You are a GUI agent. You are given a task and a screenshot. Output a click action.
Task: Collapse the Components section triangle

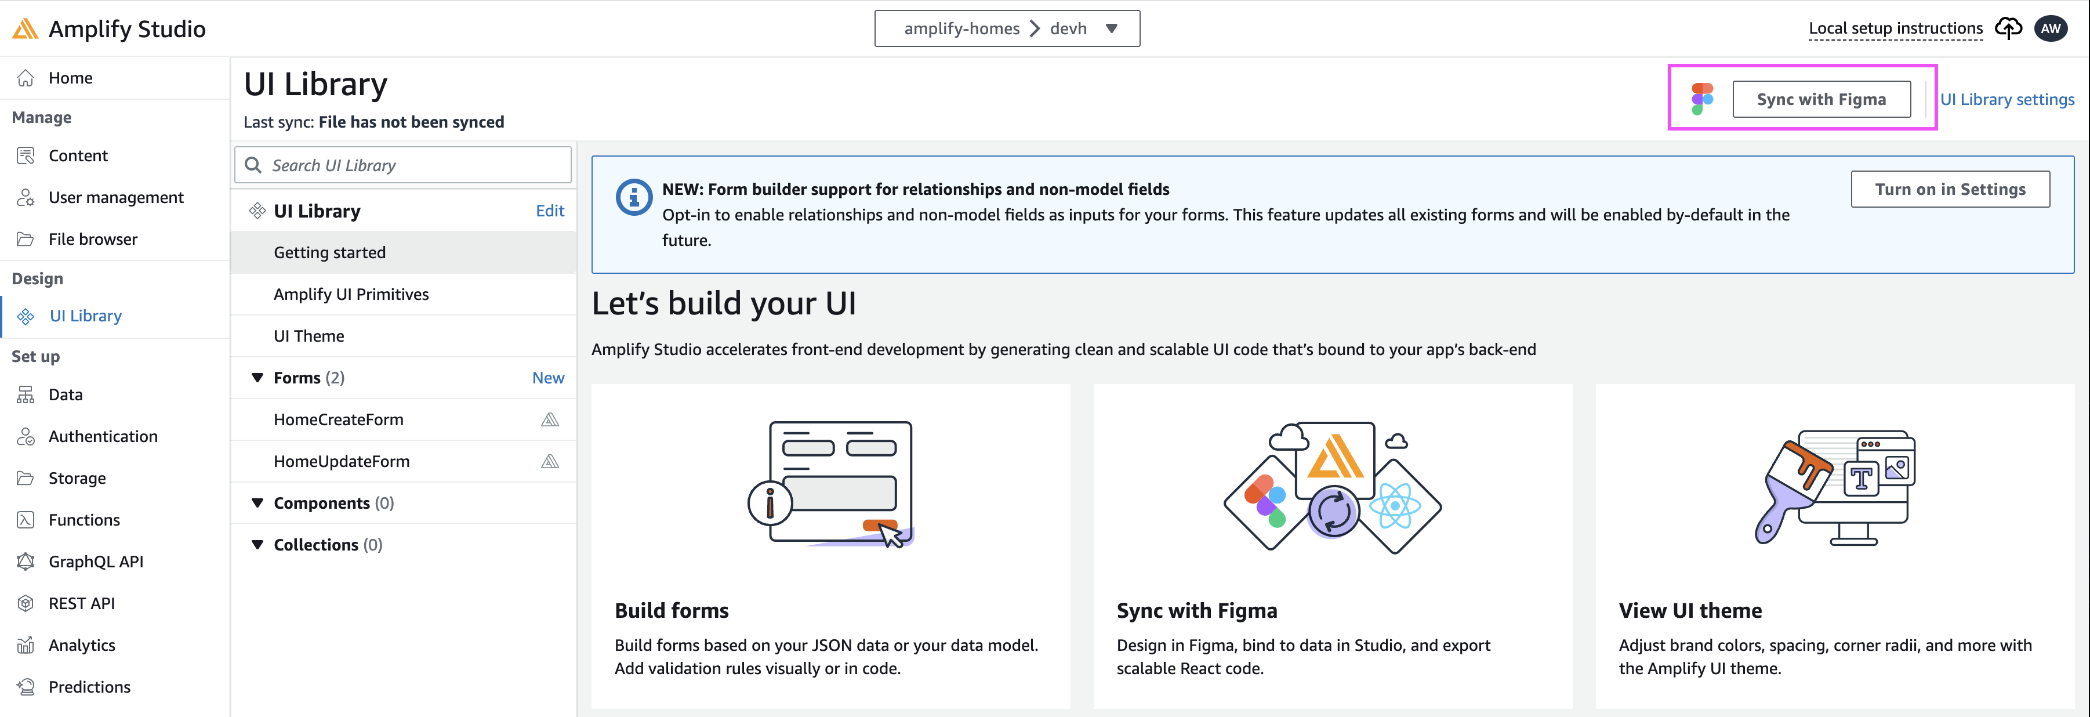[257, 502]
